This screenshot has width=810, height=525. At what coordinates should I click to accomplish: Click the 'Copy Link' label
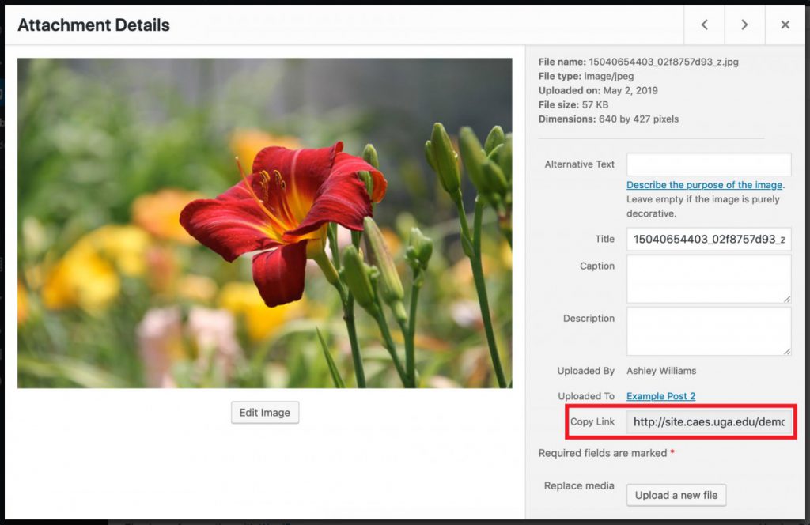point(592,421)
